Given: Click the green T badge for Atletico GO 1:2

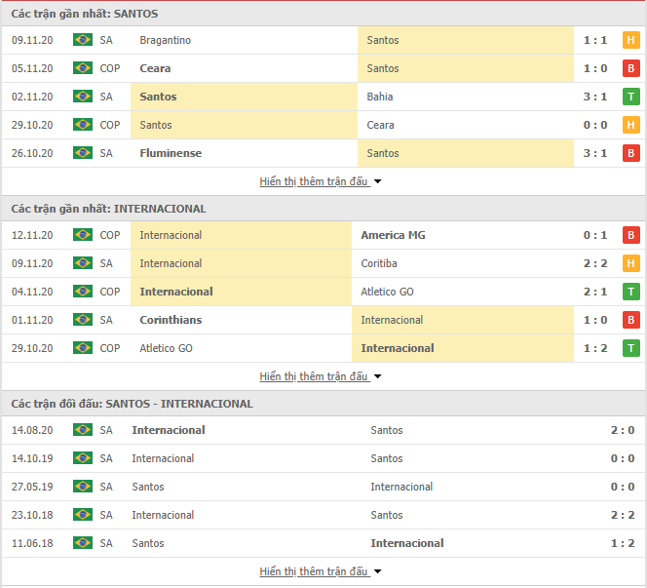Looking at the screenshot, I should pyautogui.click(x=630, y=348).
